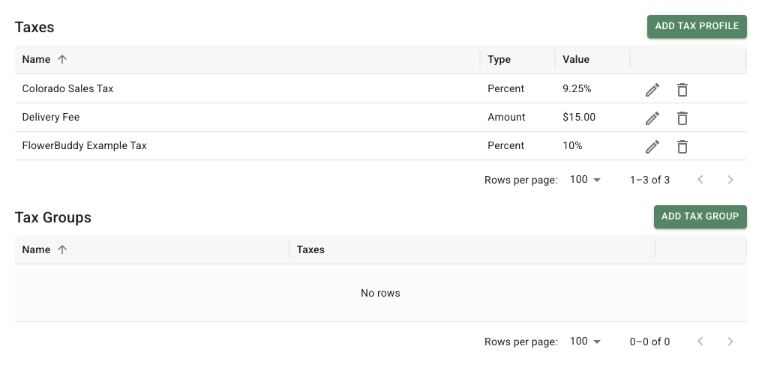Click sort arrow beside Tax Groups Name column

[62, 249]
